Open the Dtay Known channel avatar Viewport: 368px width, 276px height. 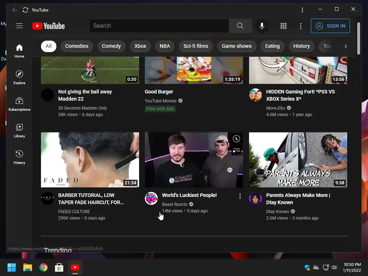coord(256,198)
